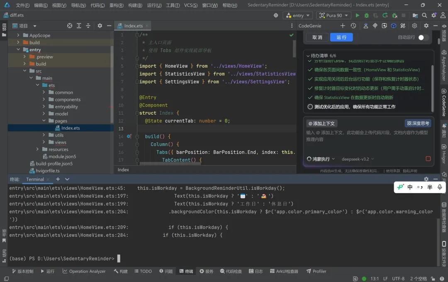Screen dimensions: 448x282
Task: Open the 隐私声明 link
Action: point(410,171)
